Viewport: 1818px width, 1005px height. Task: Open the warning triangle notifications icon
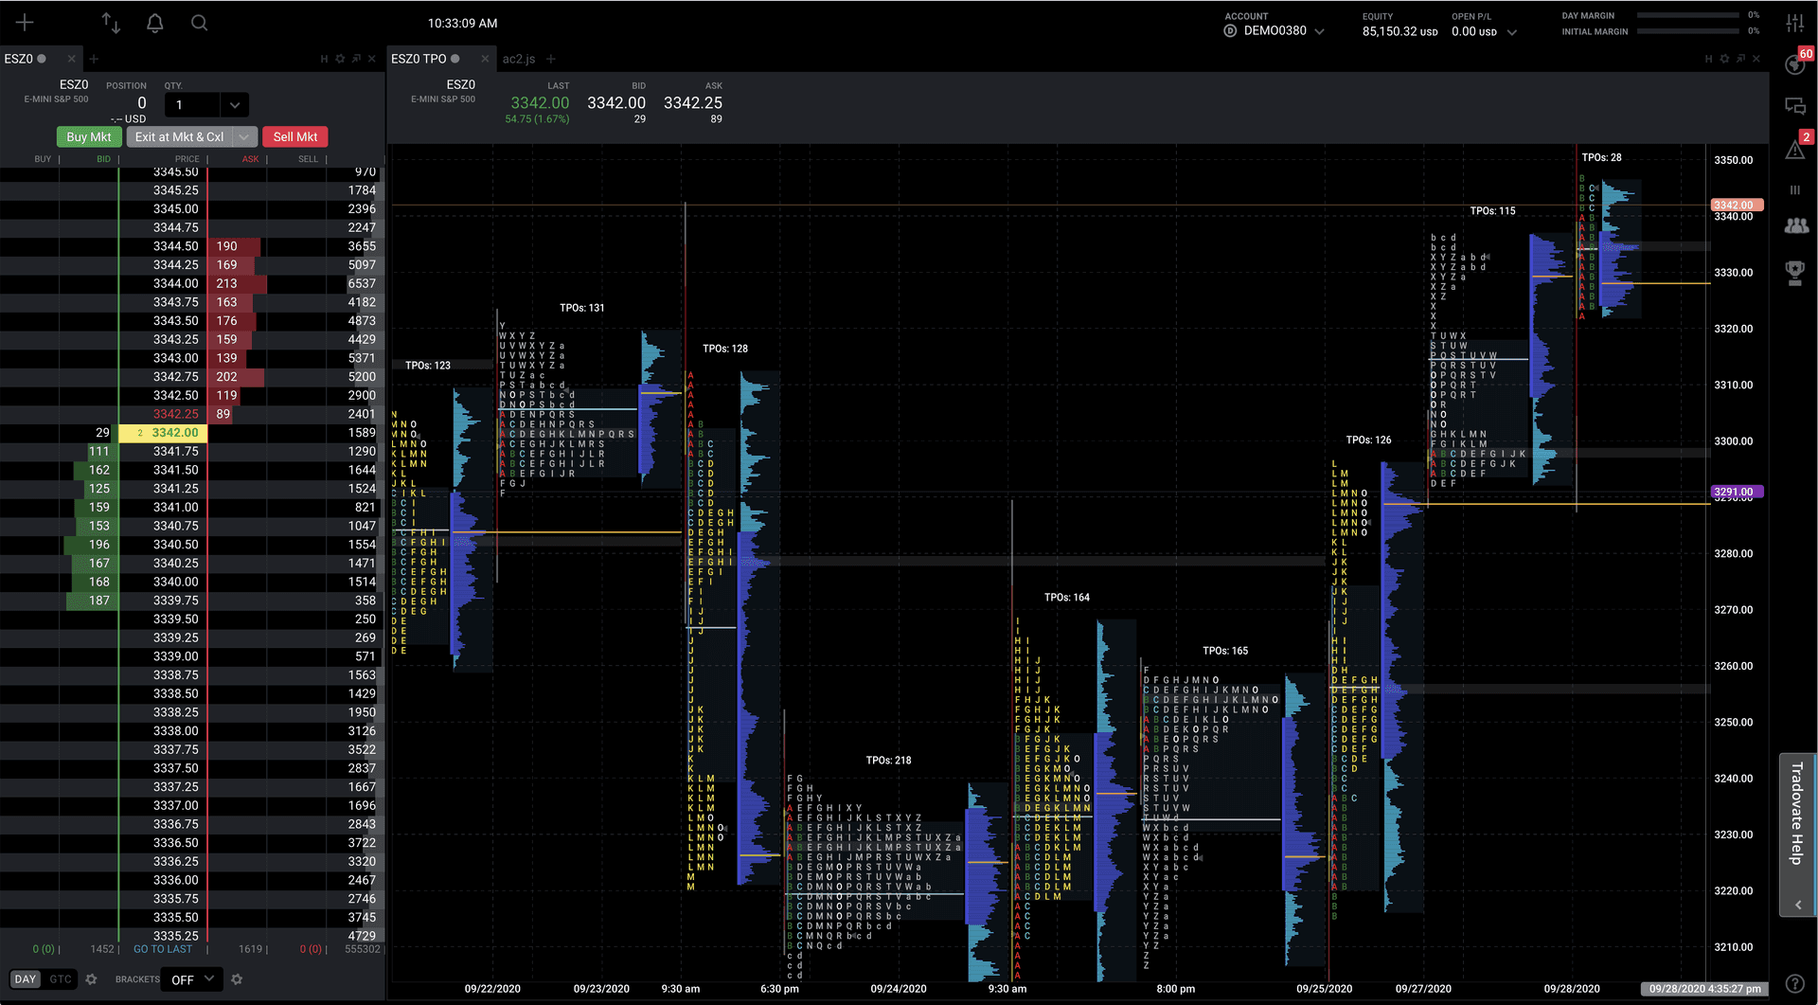click(x=1794, y=150)
